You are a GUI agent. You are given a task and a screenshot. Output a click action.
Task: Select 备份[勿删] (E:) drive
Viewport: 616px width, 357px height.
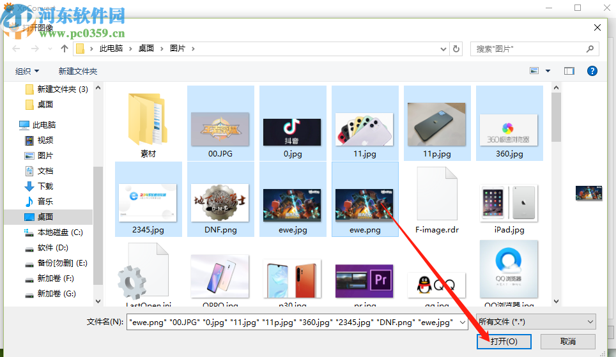click(56, 263)
